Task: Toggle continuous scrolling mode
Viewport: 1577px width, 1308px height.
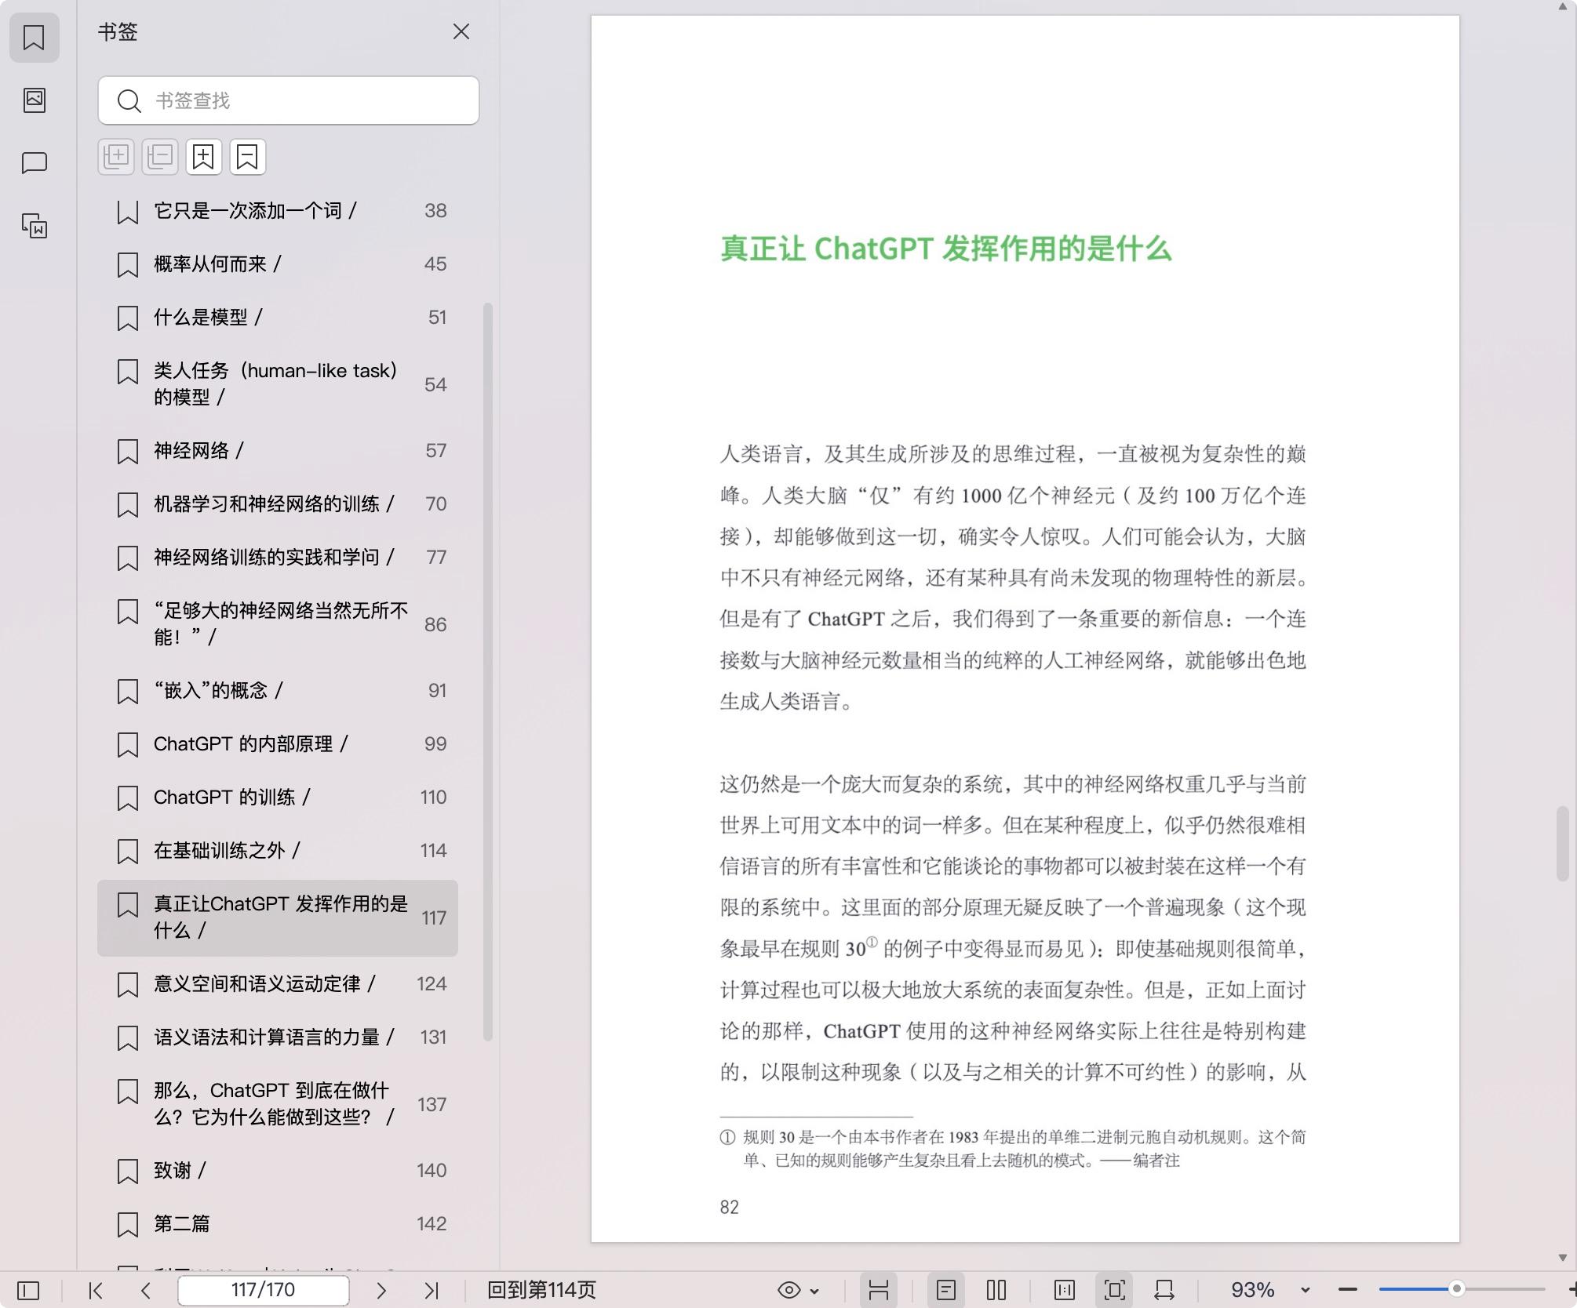Action: (x=879, y=1290)
